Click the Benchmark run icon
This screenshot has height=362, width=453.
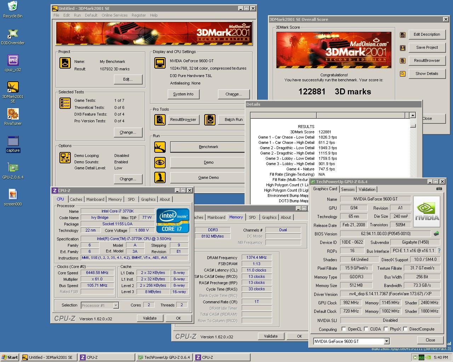click(160, 147)
